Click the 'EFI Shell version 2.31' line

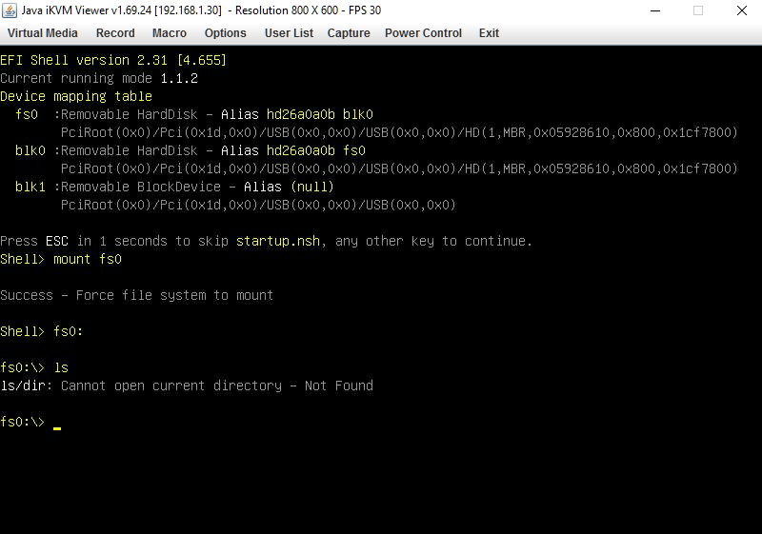point(113,60)
